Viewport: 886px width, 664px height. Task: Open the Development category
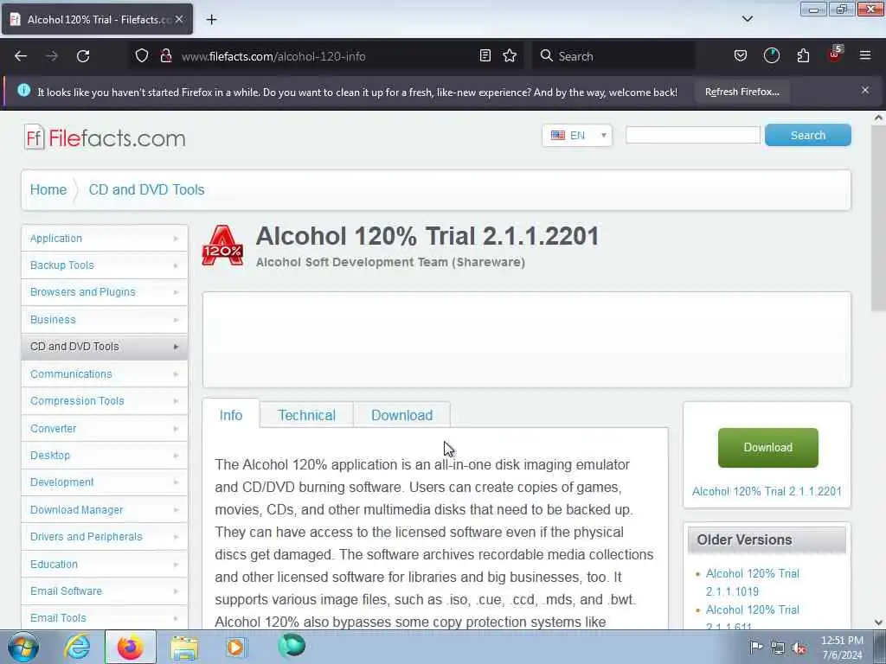click(105, 482)
